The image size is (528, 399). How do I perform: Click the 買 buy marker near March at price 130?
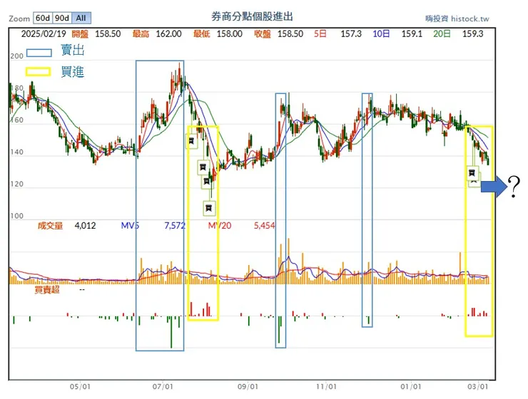[x=472, y=173]
